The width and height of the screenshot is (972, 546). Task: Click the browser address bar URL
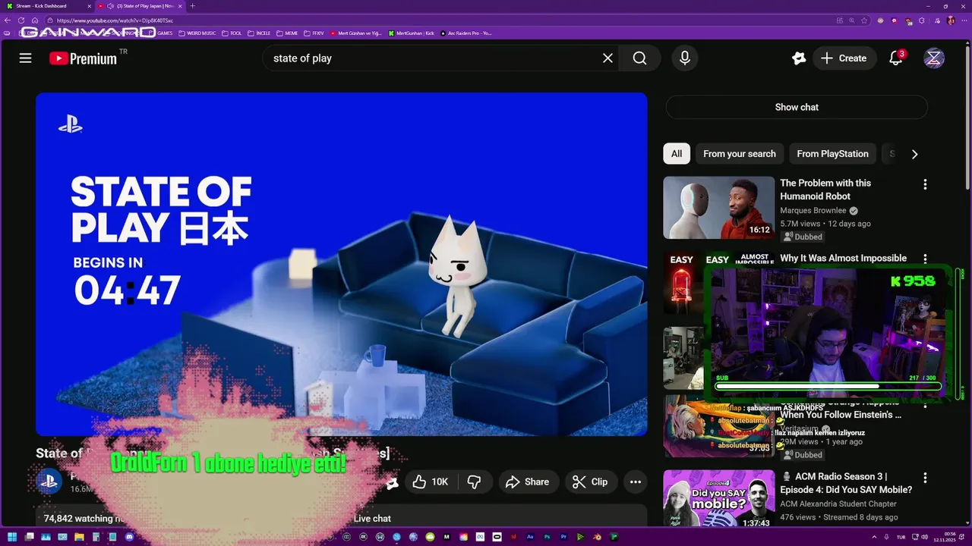[x=114, y=20]
